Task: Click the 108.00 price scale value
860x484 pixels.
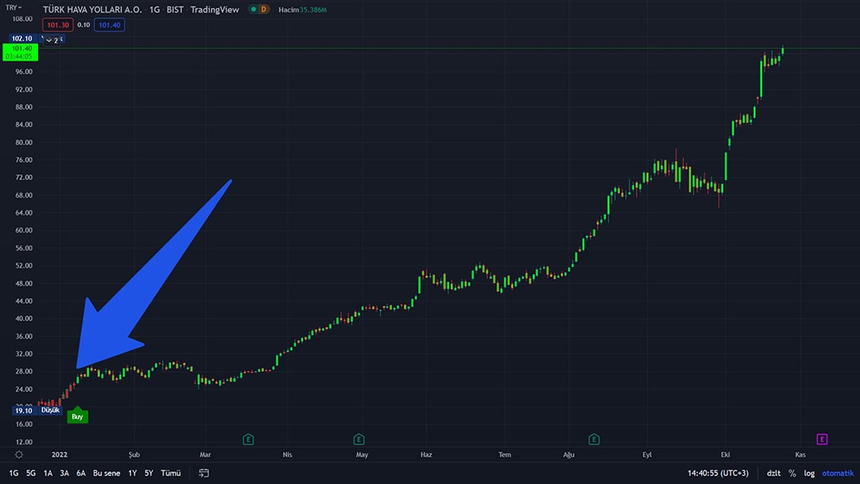Action: [x=22, y=18]
